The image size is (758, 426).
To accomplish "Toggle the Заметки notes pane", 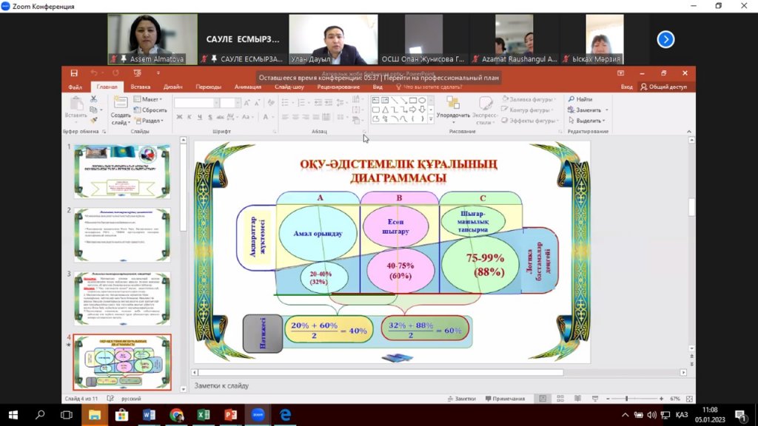I will (462, 399).
